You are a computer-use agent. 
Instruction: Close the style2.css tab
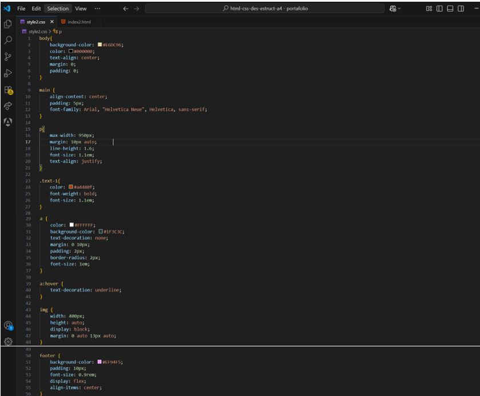52,22
